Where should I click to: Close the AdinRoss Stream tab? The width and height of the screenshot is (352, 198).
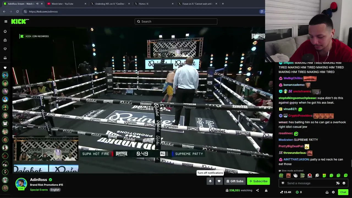tap(42, 4)
